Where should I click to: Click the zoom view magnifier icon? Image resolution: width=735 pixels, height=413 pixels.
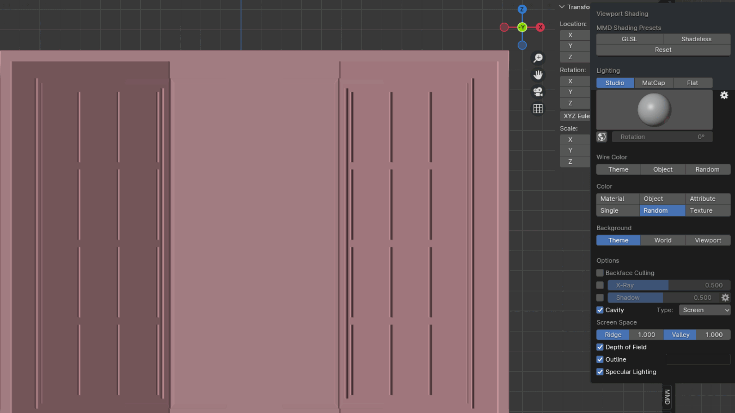[538, 58]
